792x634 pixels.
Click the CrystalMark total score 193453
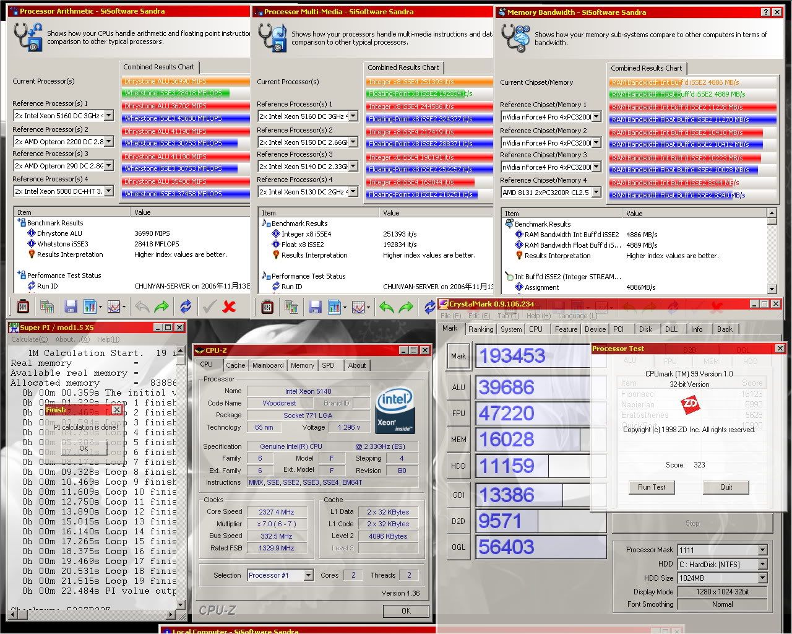tap(512, 355)
